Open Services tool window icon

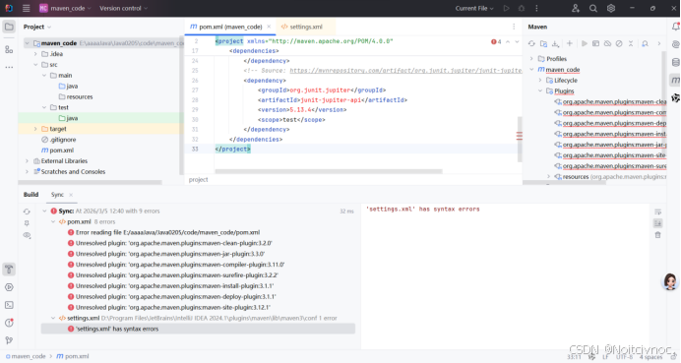coord(9,287)
